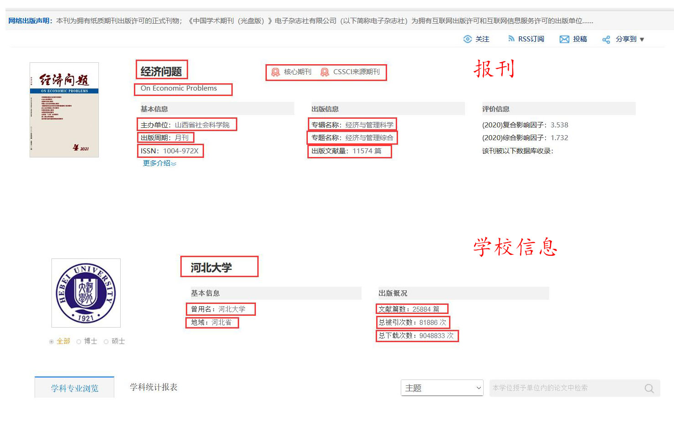674x430 pixels.
Task: Click the search magnifier icon
Action: [648, 388]
